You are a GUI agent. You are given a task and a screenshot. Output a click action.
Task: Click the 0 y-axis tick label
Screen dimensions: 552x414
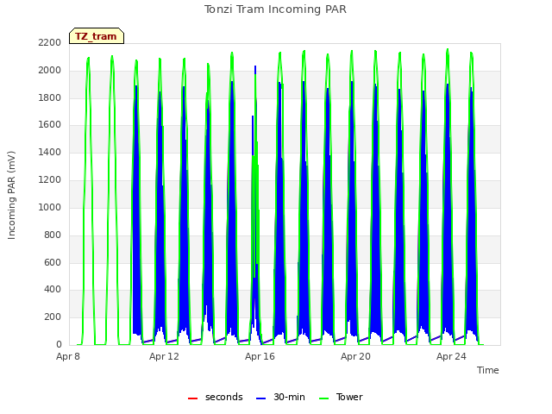click(59, 344)
